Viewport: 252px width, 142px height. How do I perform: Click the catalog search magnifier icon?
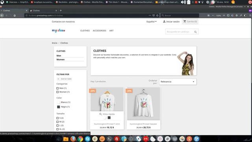click(x=195, y=32)
